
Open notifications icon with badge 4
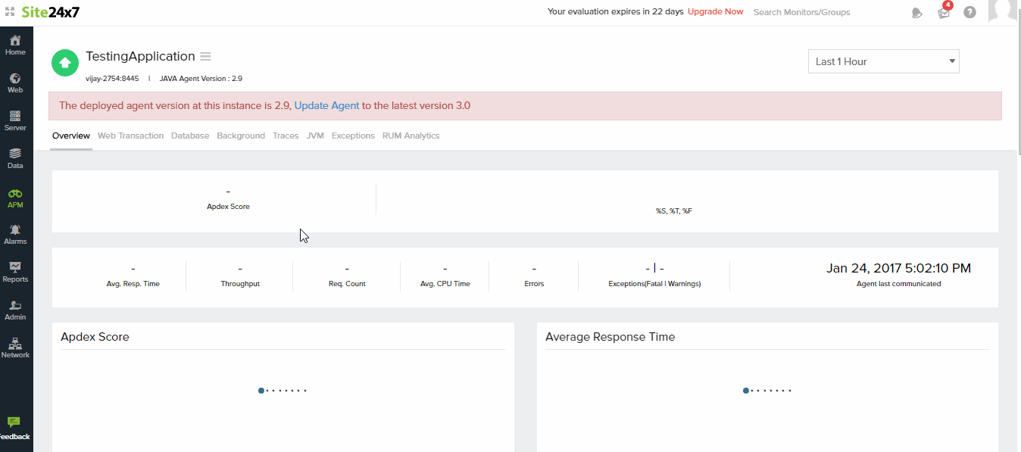pyautogui.click(x=944, y=12)
